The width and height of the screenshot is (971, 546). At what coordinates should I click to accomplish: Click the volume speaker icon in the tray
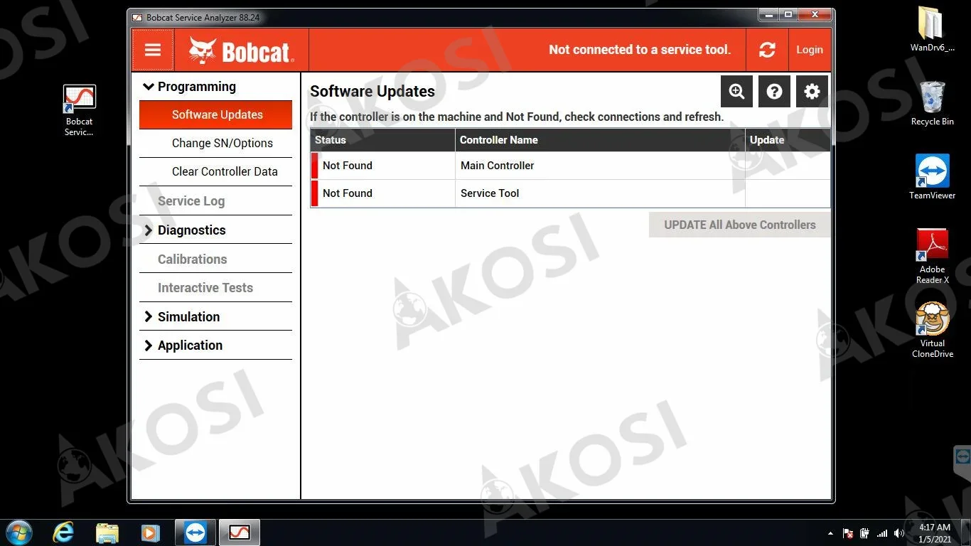(899, 533)
